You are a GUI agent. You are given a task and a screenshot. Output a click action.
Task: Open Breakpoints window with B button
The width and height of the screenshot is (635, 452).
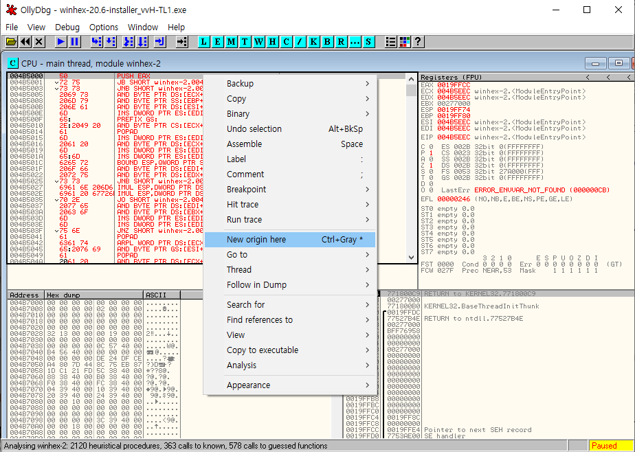(x=328, y=41)
